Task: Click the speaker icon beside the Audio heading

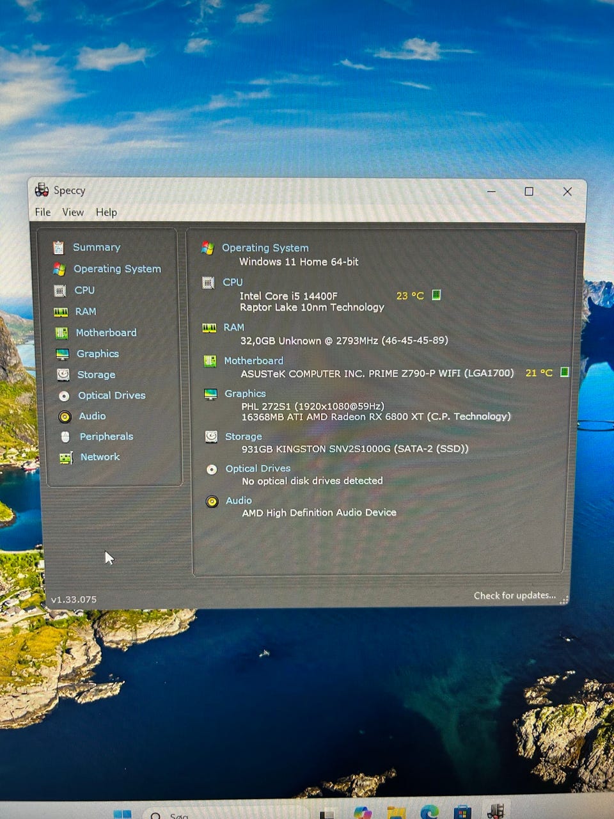Action: tap(212, 502)
